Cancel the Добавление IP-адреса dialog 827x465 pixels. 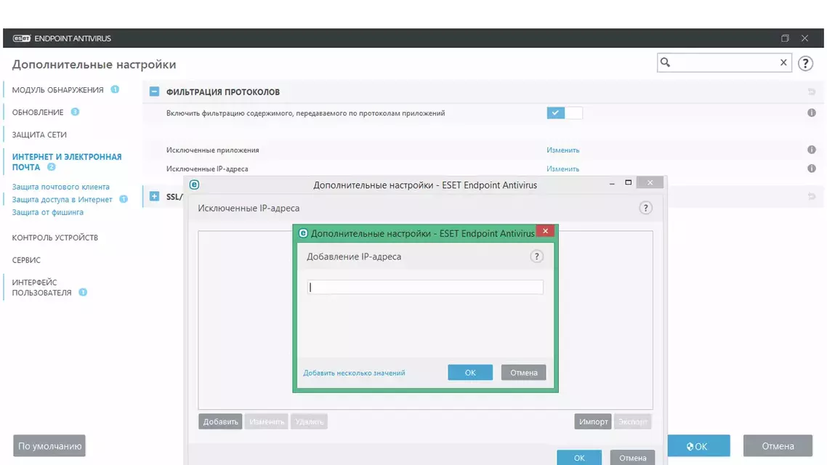(523, 372)
